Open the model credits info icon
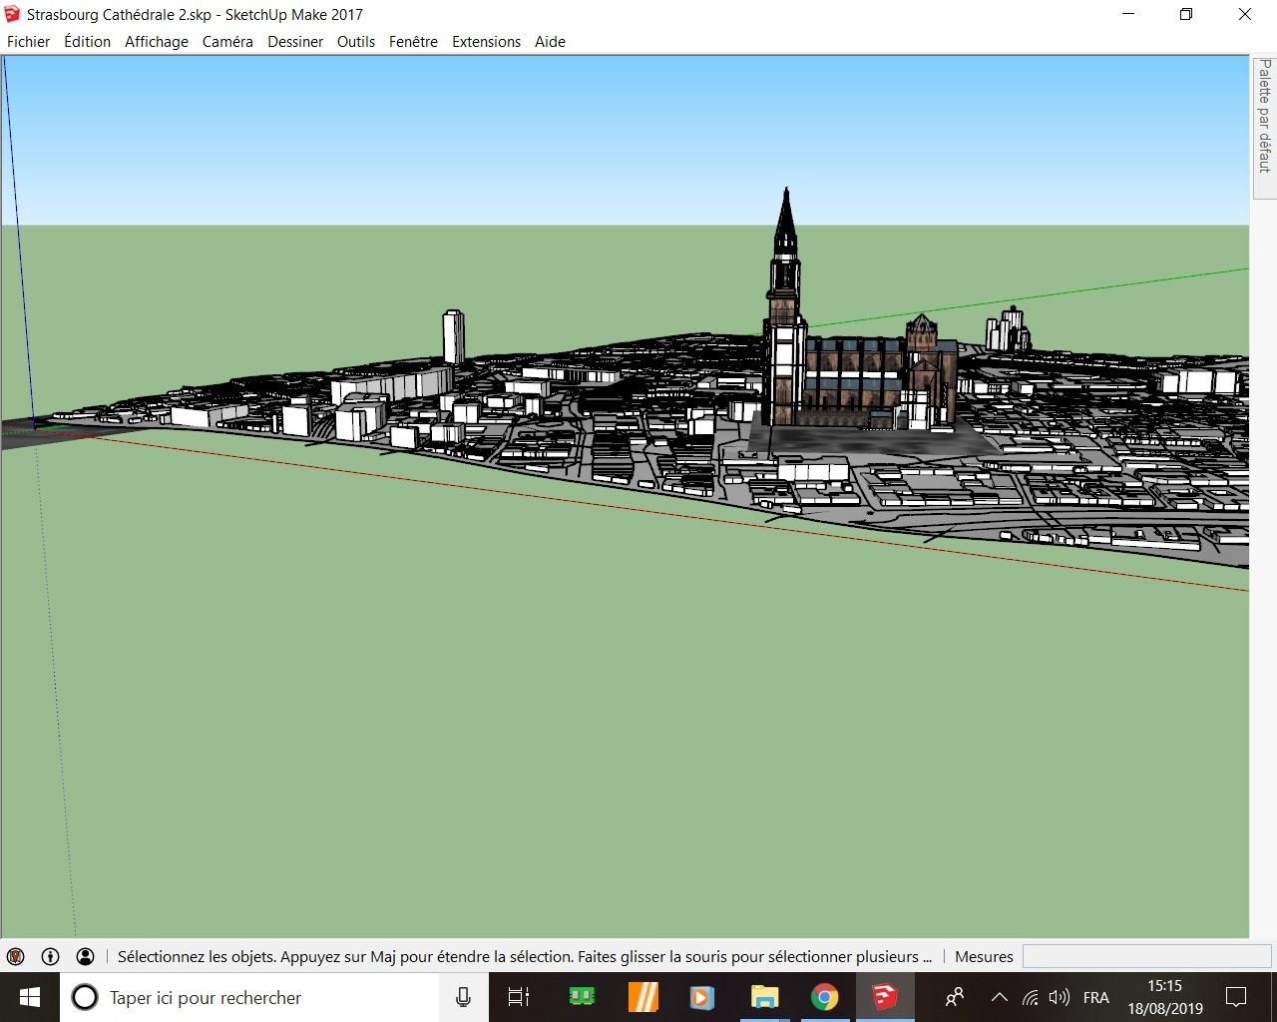 (51, 956)
